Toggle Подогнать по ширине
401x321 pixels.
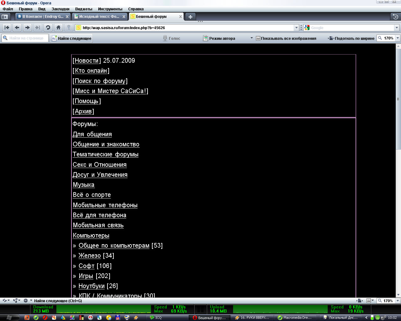(352, 38)
